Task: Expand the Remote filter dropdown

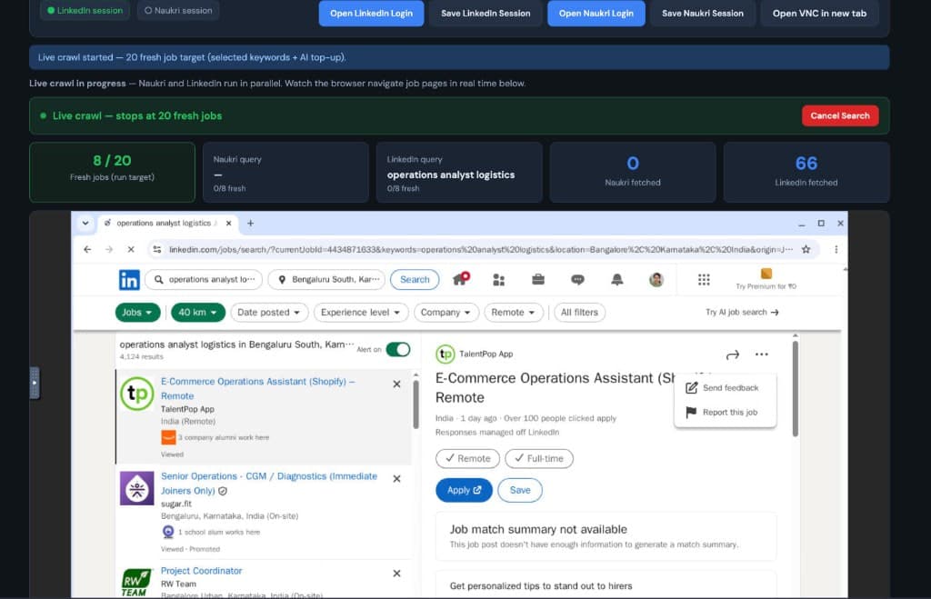Action: [x=513, y=313]
